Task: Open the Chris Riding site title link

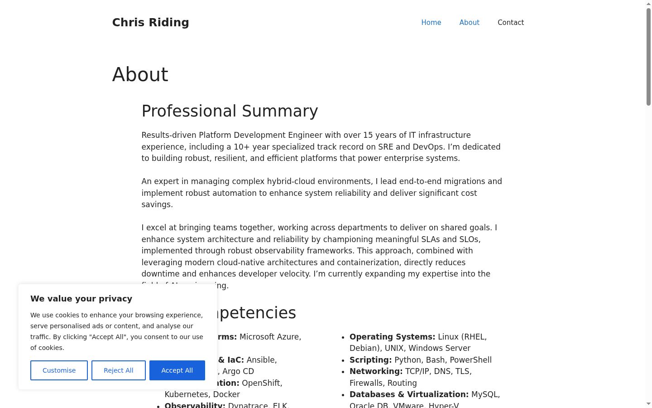Action: click(x=150, y=22)
